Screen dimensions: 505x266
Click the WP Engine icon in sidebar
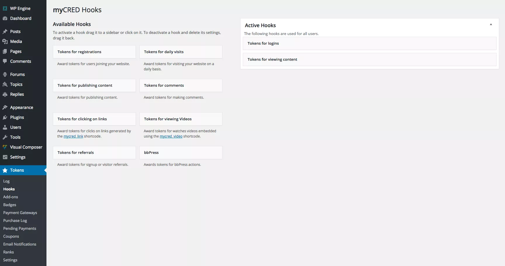click(5, 8)
